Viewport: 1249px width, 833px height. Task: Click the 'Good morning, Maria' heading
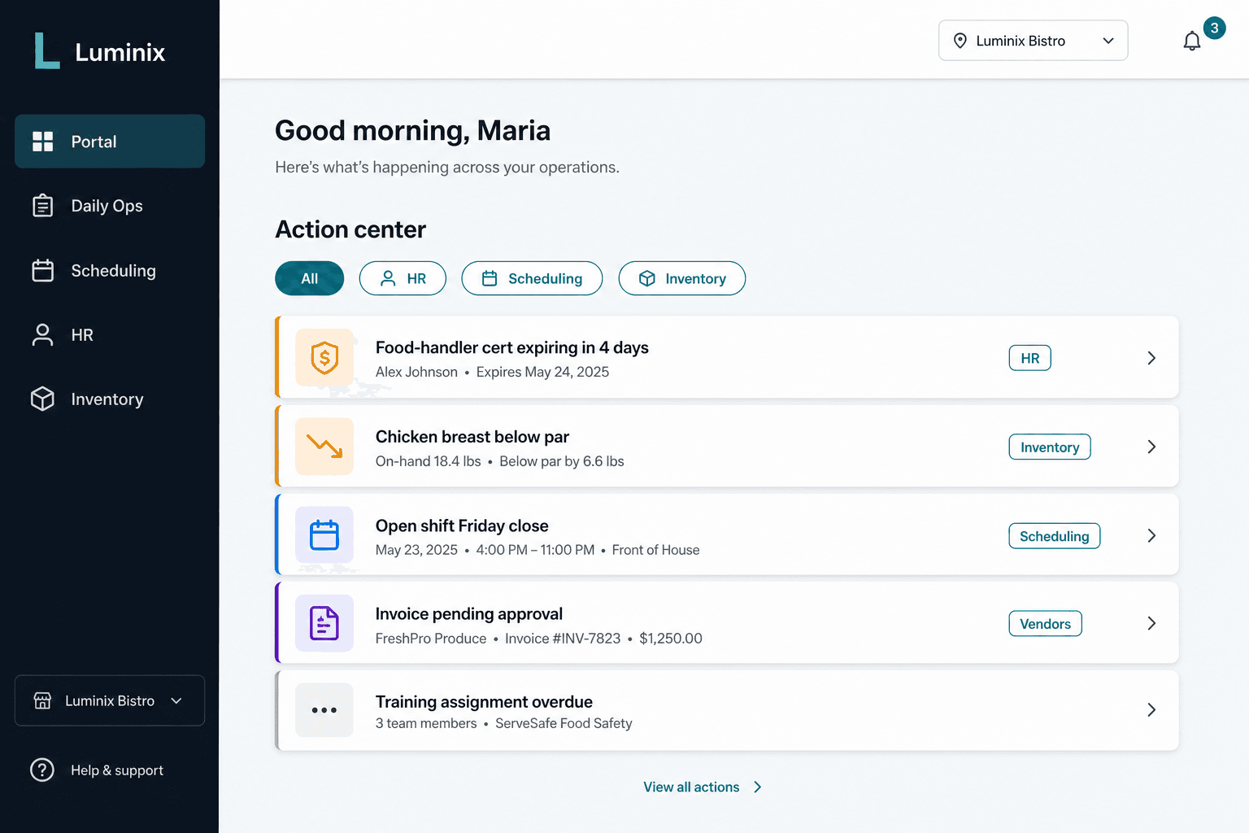click(x=413, y=130)
